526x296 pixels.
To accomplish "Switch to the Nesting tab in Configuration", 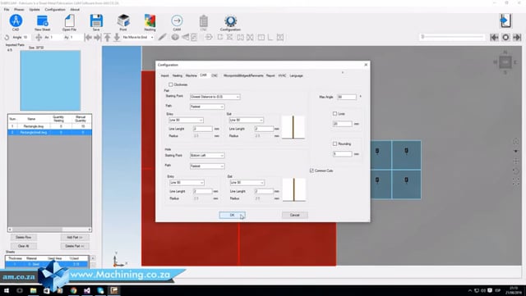I will tap(178, 75).
